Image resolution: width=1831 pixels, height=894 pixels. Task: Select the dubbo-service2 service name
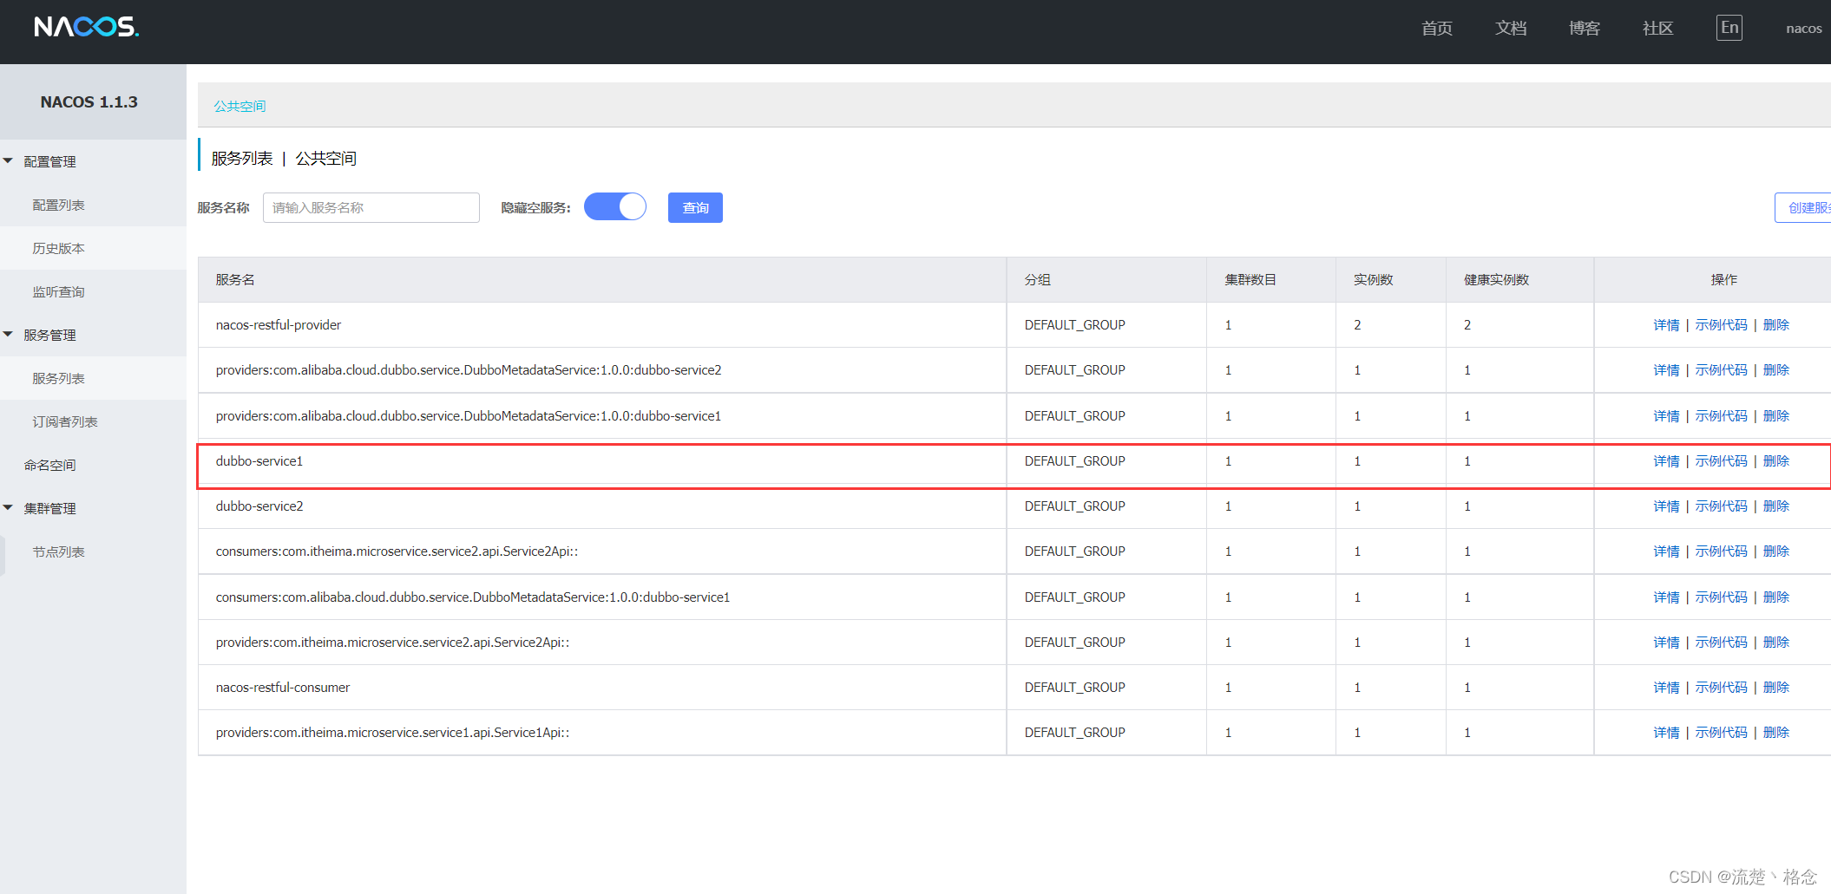tap(259, 506)
